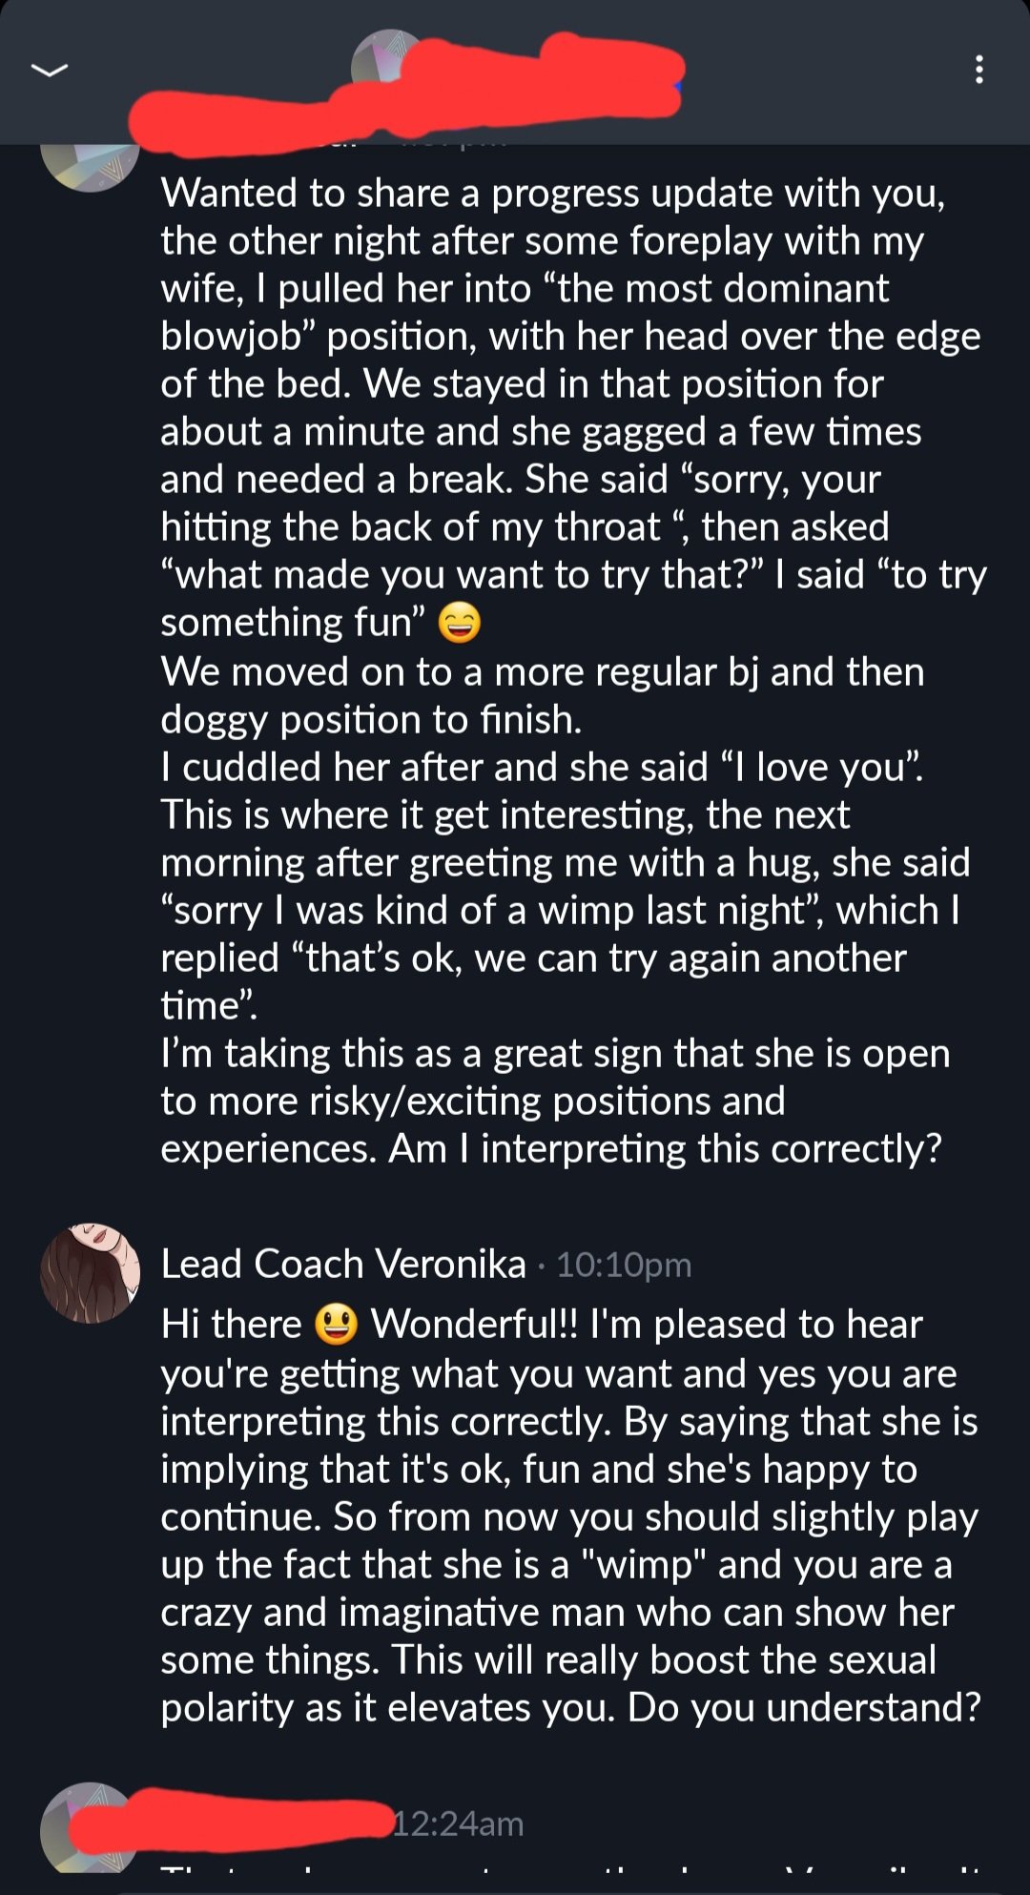Tap the collapse chevron in the header
Screen dimensions: 1030x1895
pos(50,70)
